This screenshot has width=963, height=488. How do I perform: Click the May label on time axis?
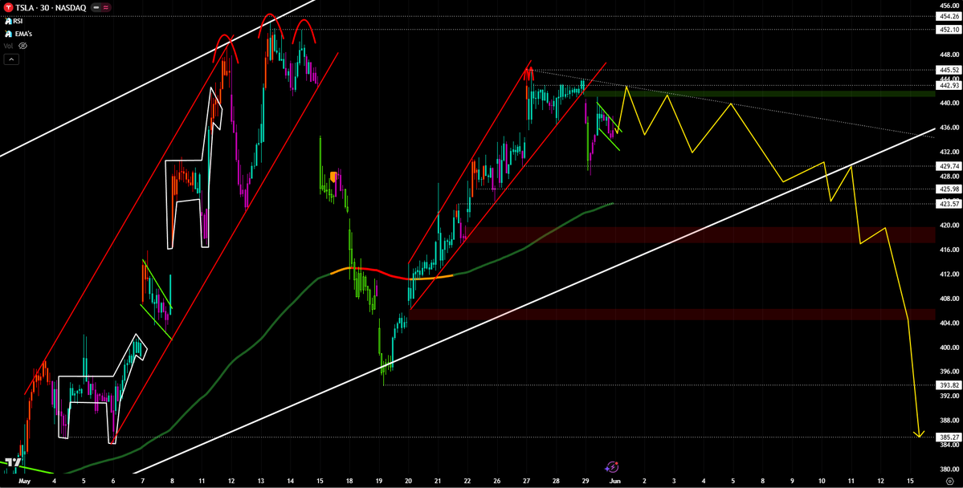[24, 482]
